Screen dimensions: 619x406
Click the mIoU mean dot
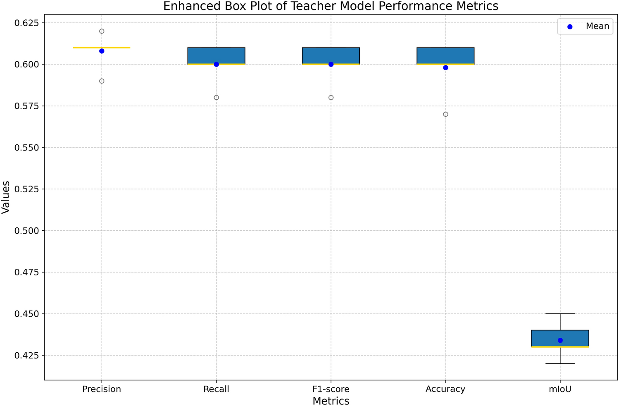560,340
